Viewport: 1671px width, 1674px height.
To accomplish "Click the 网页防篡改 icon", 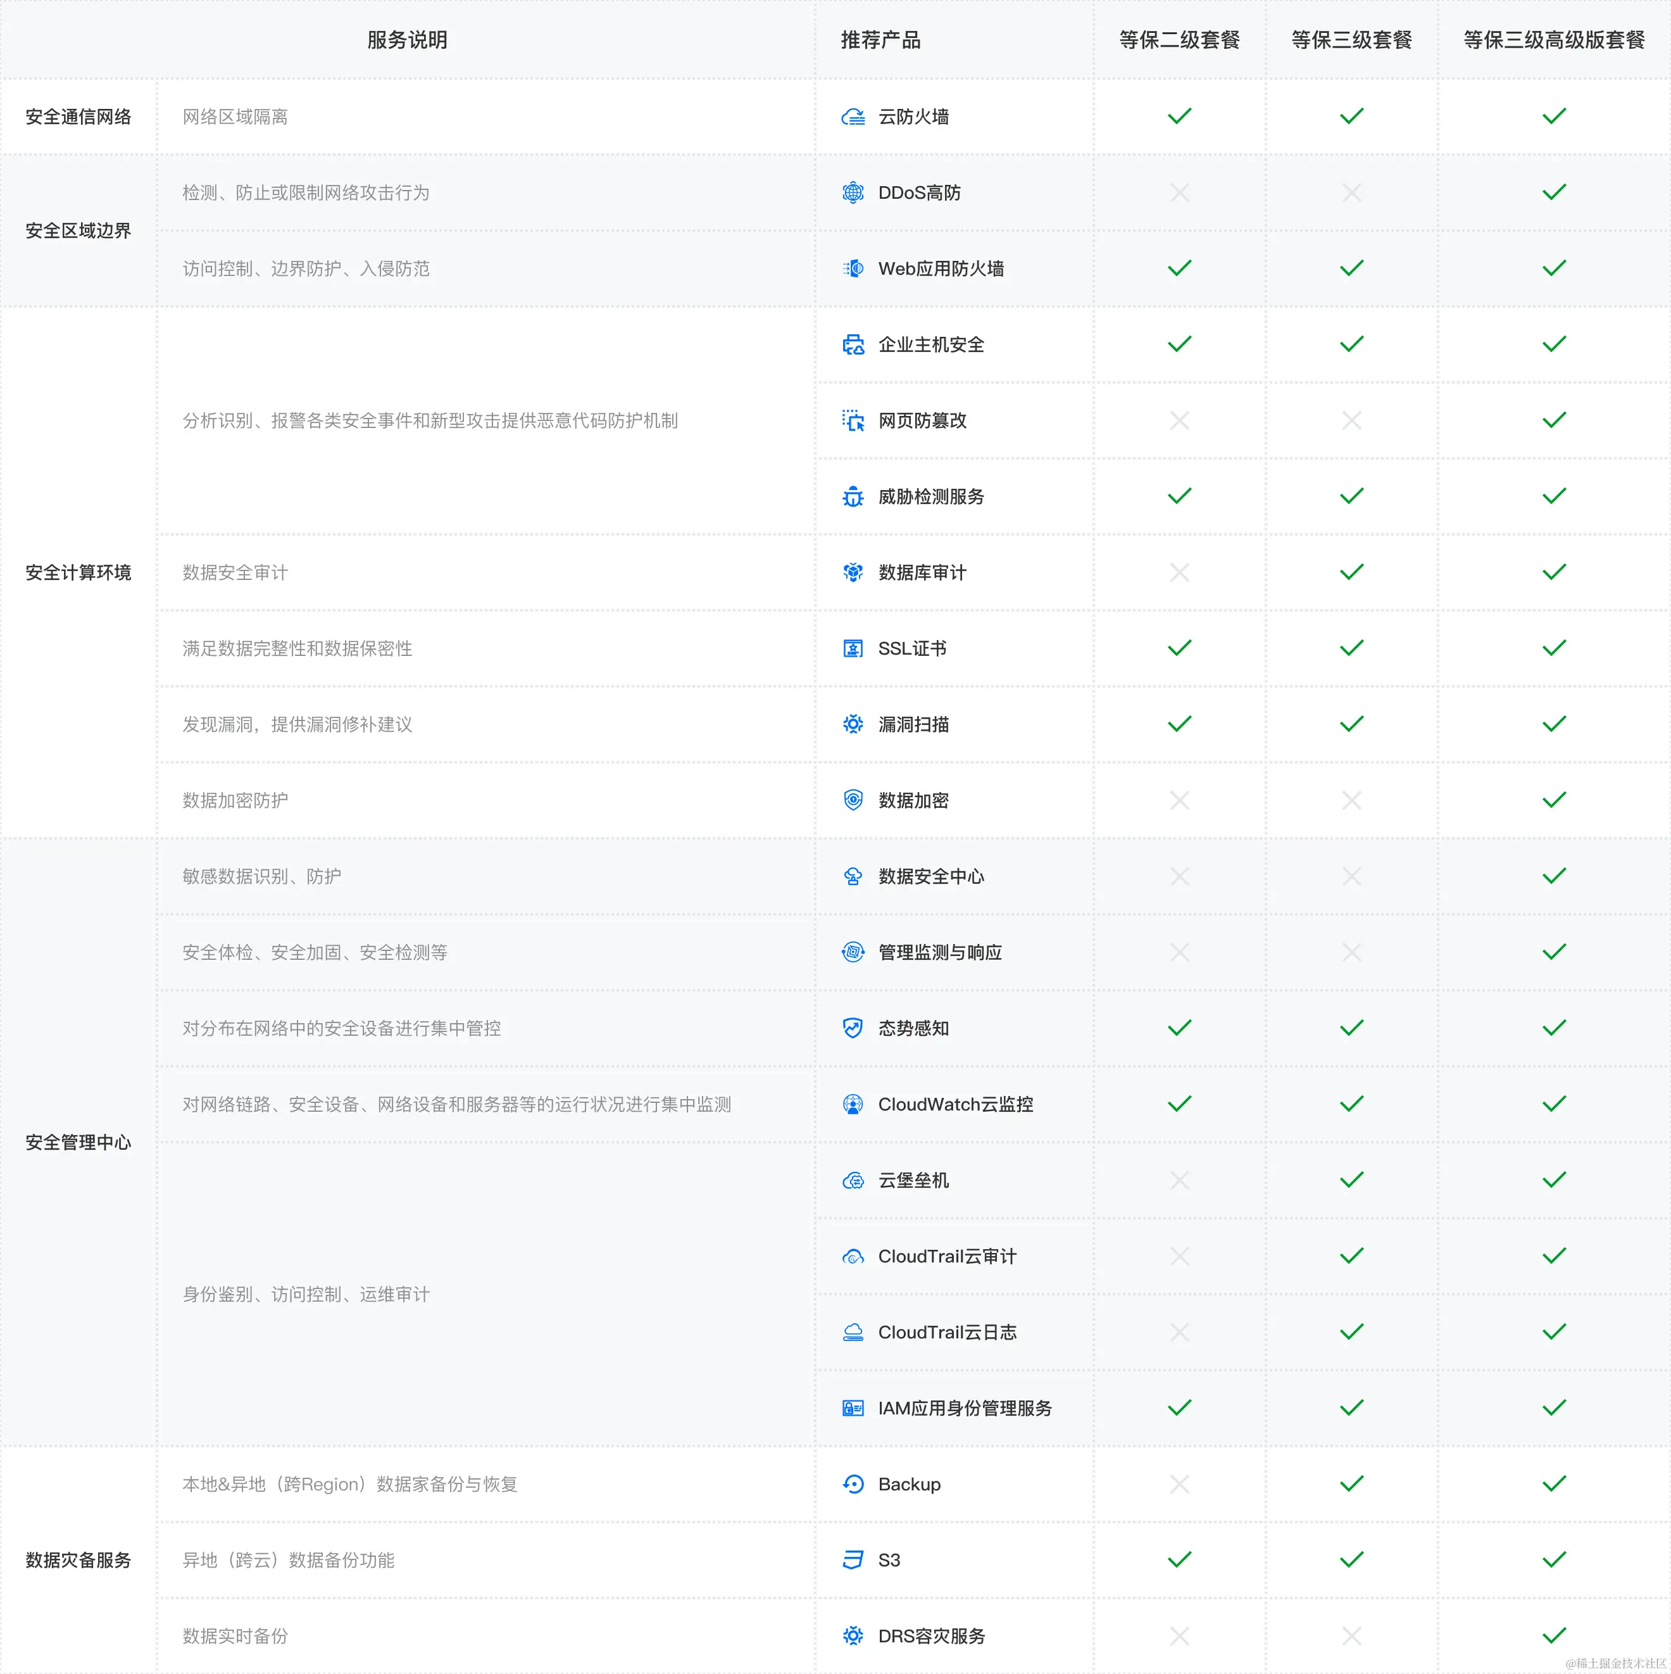I will click(853, 421).
